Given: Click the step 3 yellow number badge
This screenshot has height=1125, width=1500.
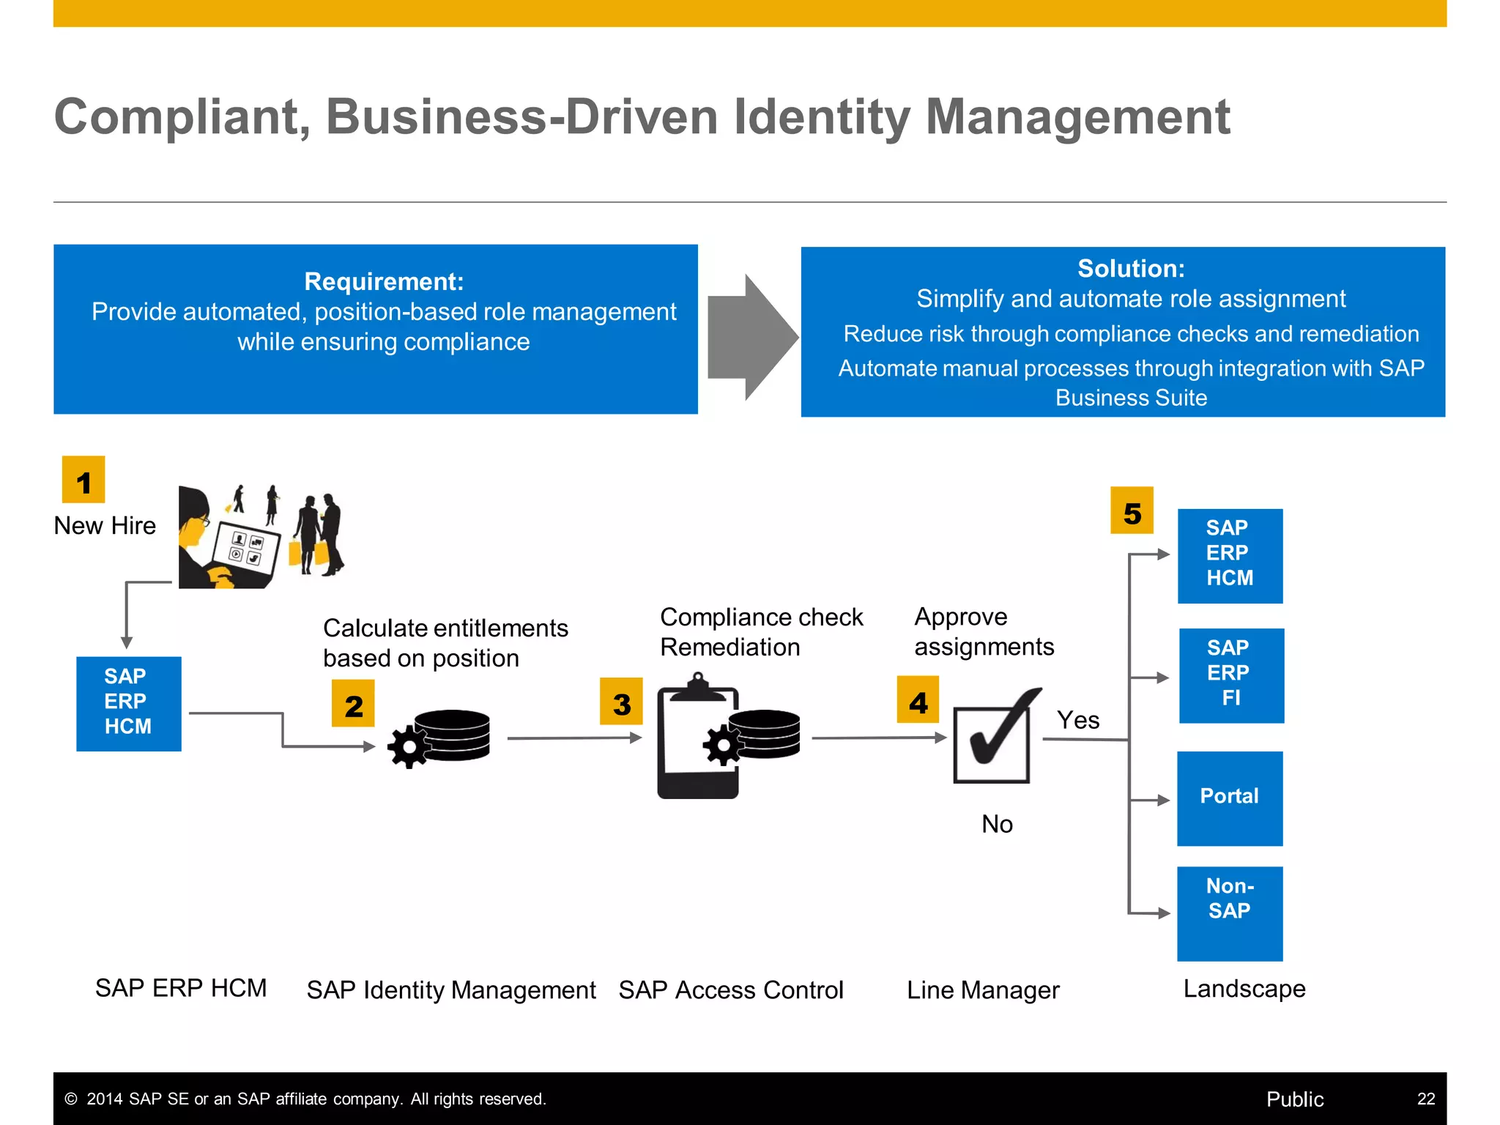Looking at the screenshot, I should [621, 702].
